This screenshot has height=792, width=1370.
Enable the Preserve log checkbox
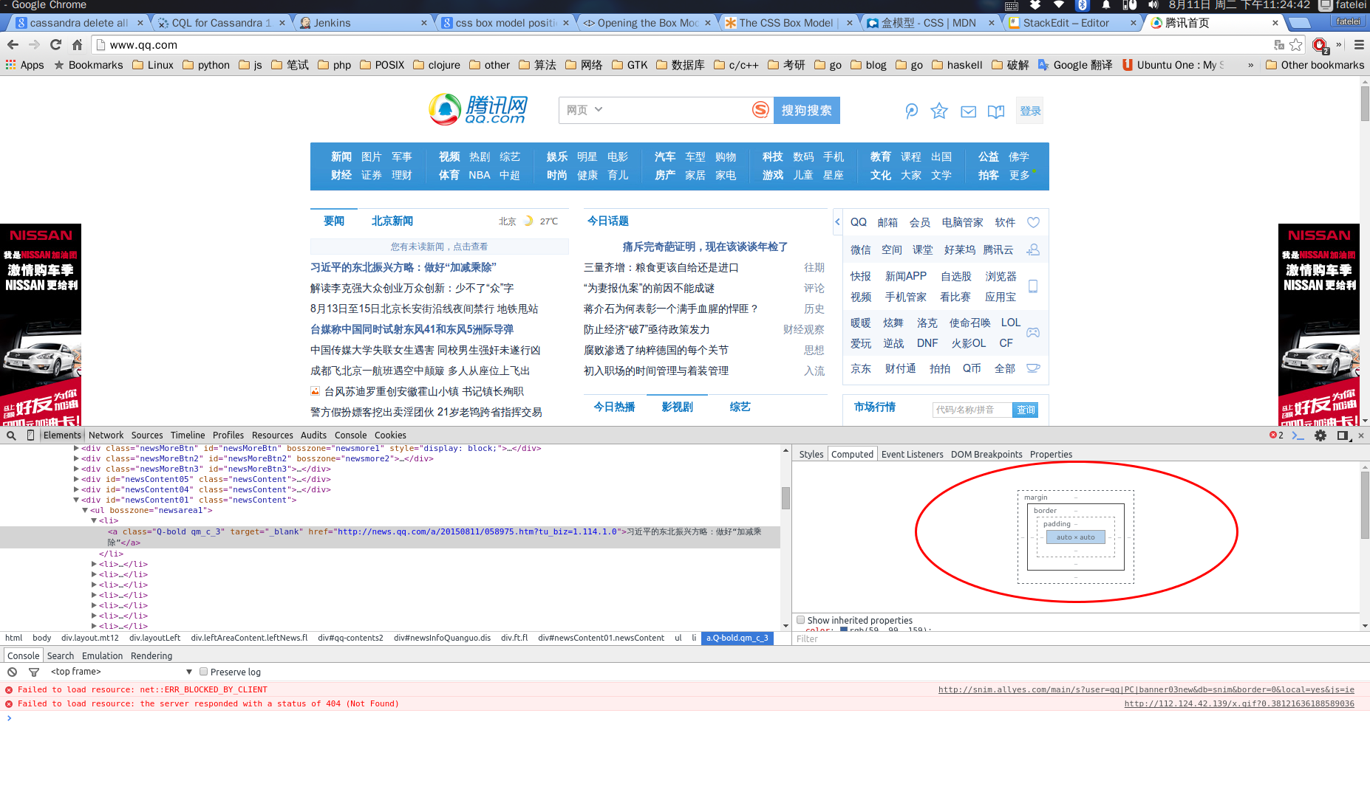[x=204, y=672]
